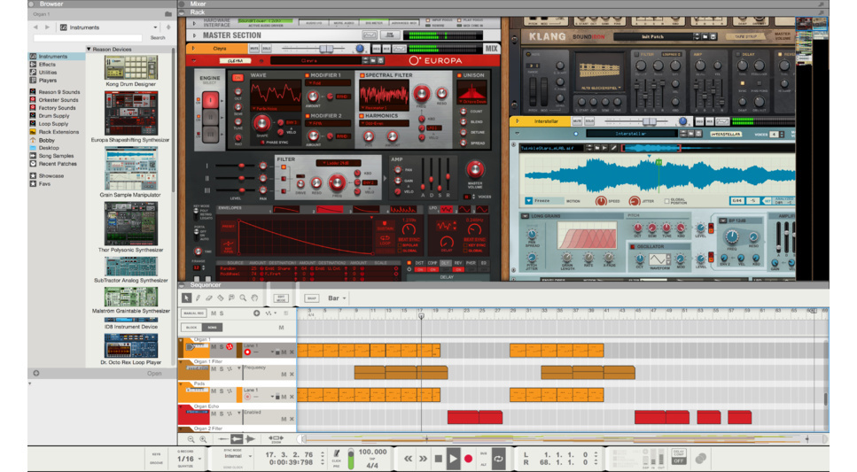Open the Internal sync mode dropdown
Screen dimensions: 857x472
click(238, 456)
